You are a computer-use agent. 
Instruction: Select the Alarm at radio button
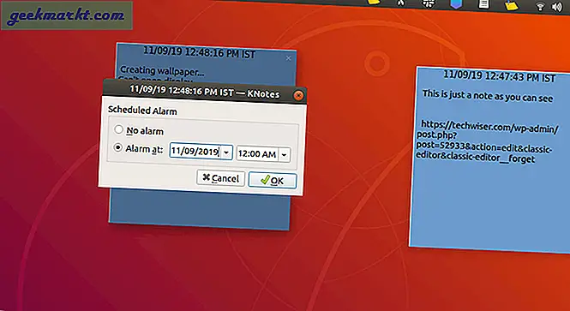[x=117, y=148]
